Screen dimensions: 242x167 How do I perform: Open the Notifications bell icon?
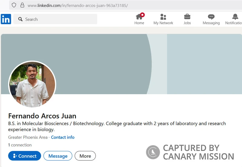click(235, 17)
